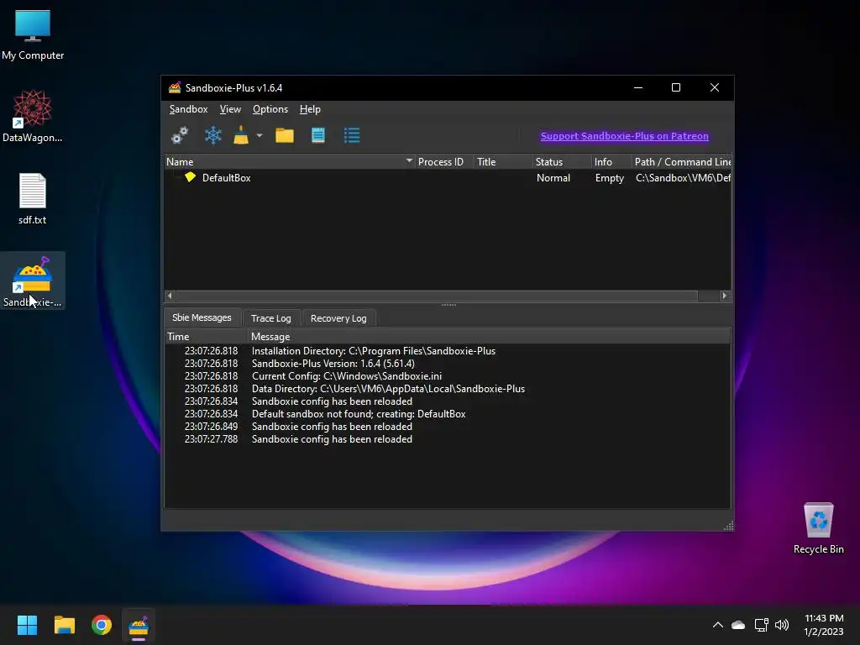The width and height of the screenshot is (860, 645).
Task: Click the horizontal scrollbar right arrow
Action: pyautogui.click(x=725, y=296)
